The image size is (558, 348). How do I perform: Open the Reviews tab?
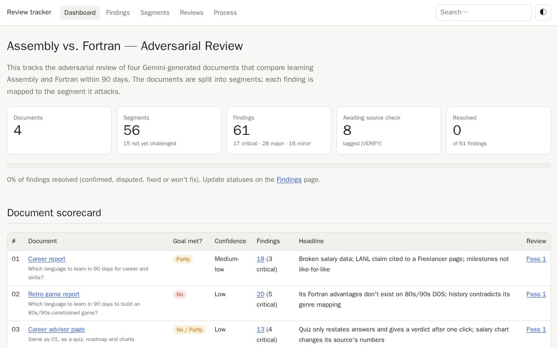(x=191, y=13)
